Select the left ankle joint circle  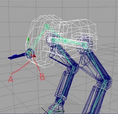(x=60, y=101)
